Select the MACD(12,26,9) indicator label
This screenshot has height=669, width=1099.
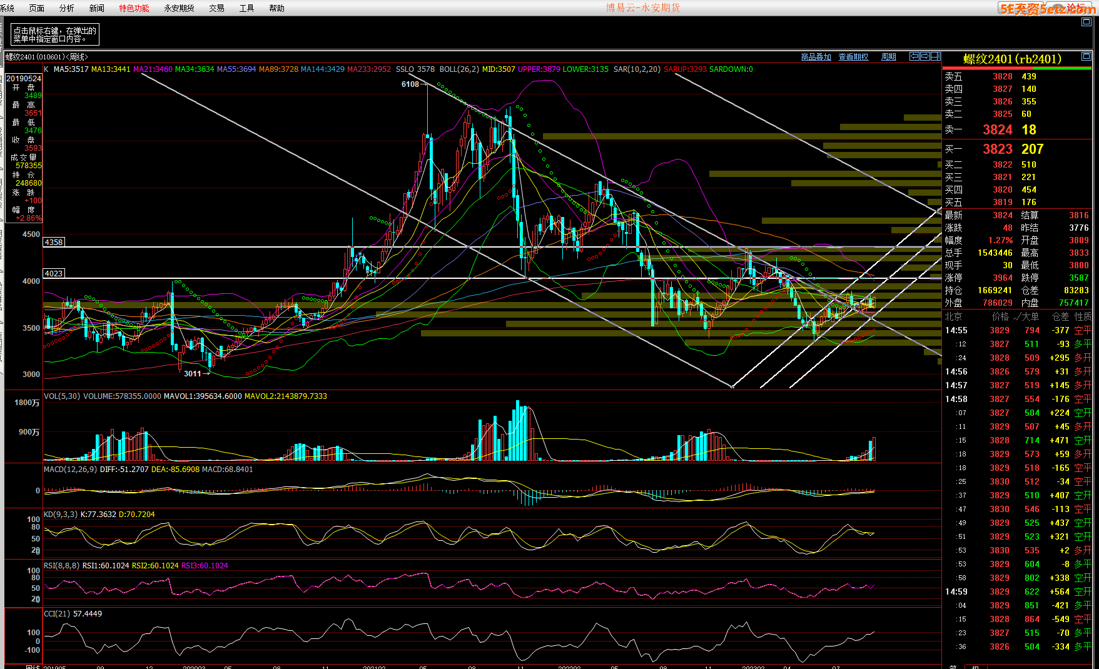point(70,470)
